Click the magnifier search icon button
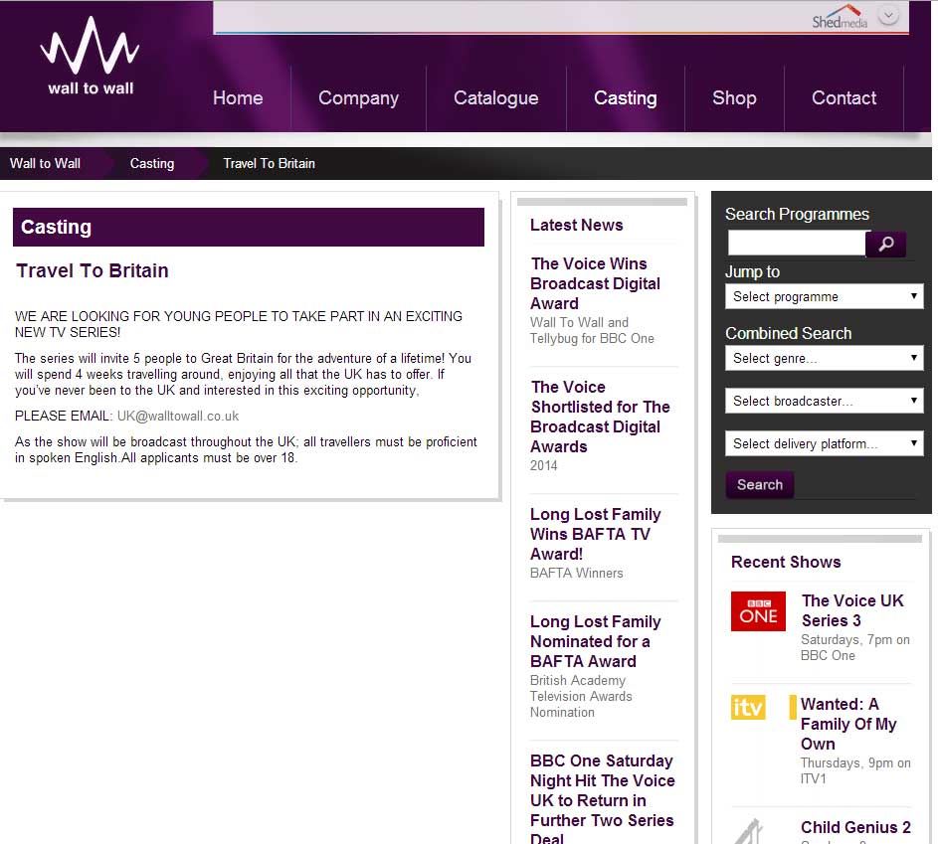The height and width of the screenshot is (844, 938). click(886, 244)
